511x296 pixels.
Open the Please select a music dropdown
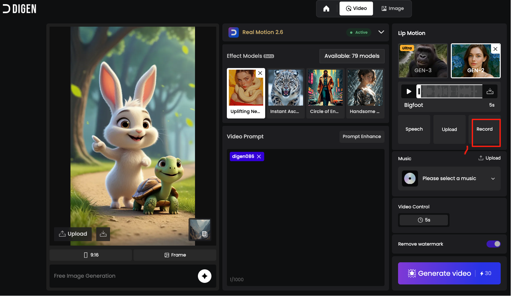pyautogui.click(x=449, y=178)
